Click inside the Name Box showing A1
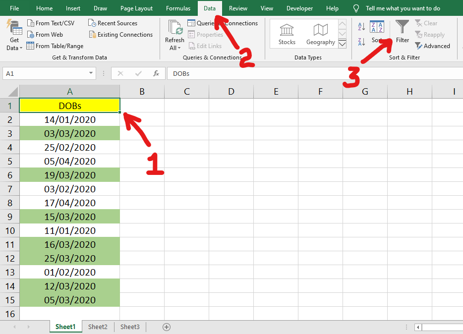463x334 pixels. click(x=45, y=73)
